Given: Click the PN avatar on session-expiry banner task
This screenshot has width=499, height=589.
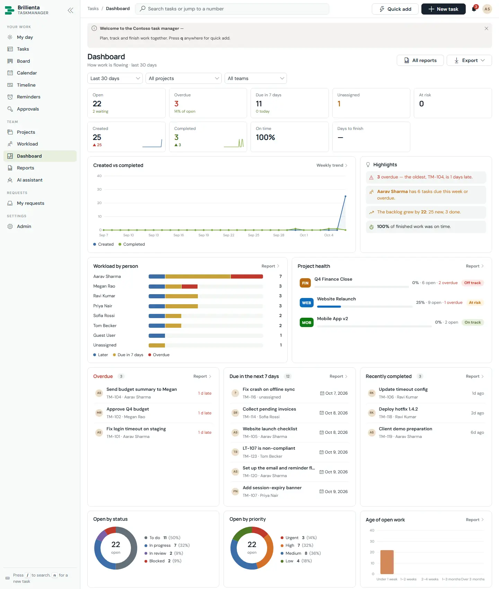Looking at the screenshot, I should pyautogui.click(x=235, y=491).
